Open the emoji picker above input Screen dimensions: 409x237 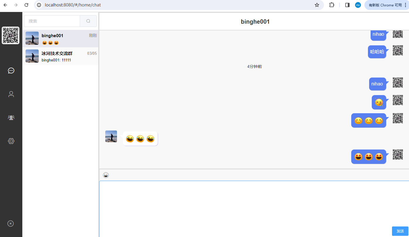click(106, 175)
